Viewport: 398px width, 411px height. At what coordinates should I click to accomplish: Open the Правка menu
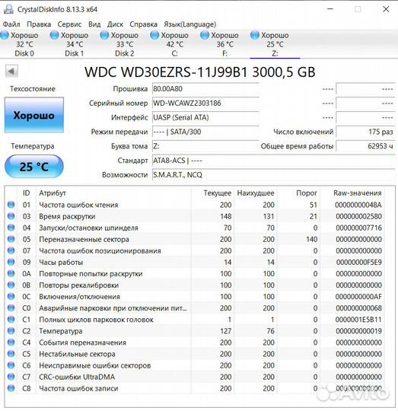39,24
